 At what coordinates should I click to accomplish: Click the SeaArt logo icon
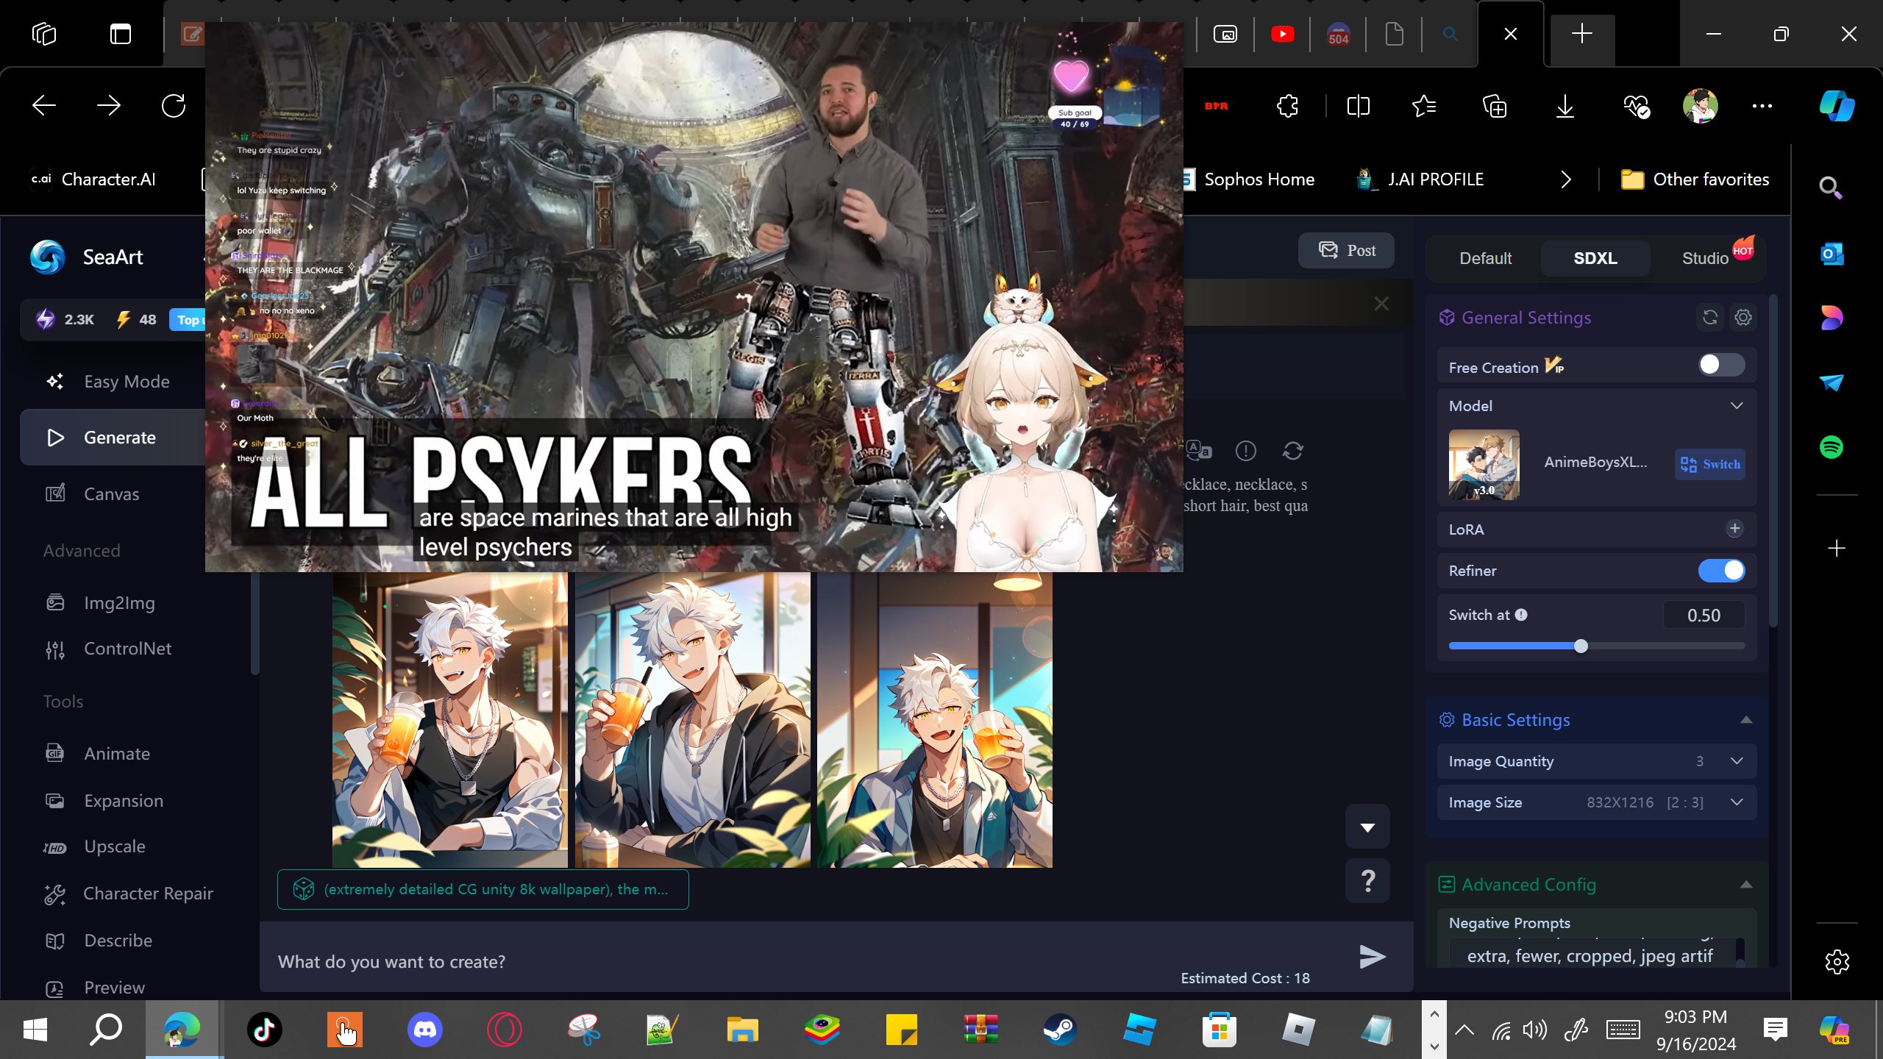48,257
